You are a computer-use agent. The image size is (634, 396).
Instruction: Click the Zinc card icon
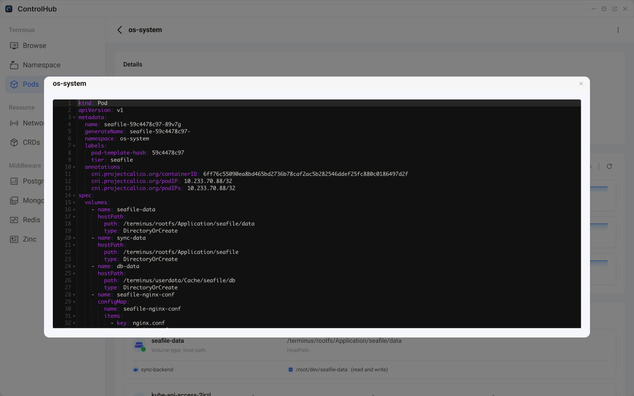point(14,239)
